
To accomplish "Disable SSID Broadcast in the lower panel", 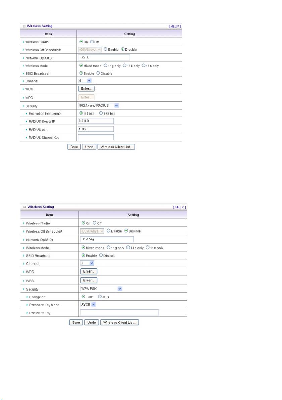I will click(x=101, y=256).
